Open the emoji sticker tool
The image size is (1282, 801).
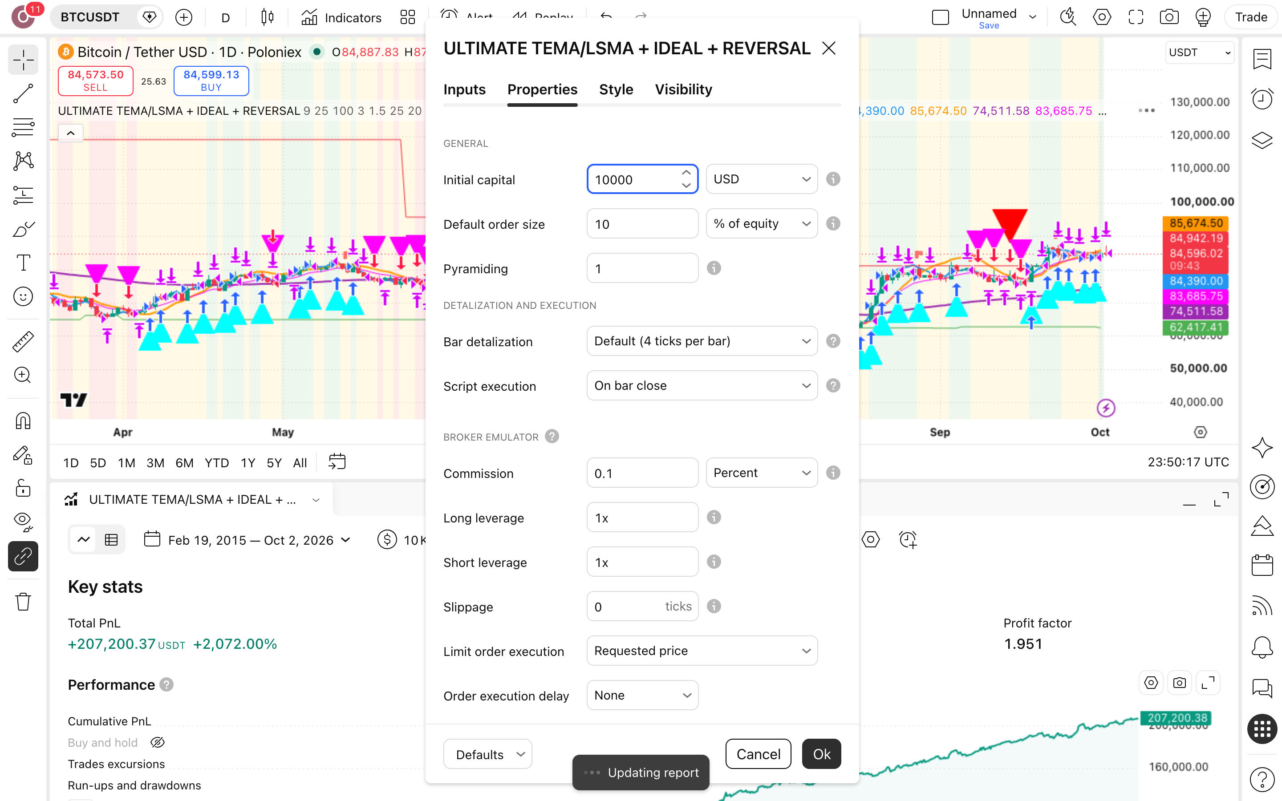tap(23, 297)
